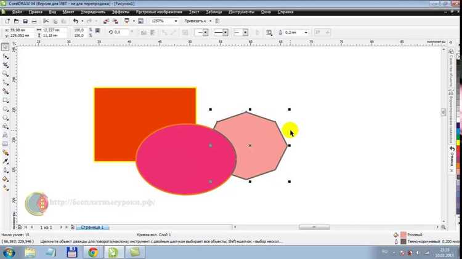Image resolution: width=462 pixels, height=259 pixels.
Task: Switch to Страница 1 page tab
Action: [92, 227]
